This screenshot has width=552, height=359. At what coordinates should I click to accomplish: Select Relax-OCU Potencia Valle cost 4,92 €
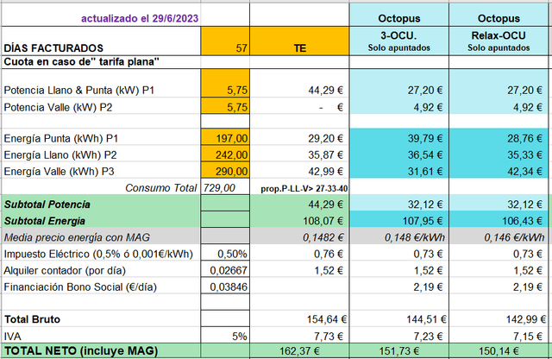(x=499, y=107)
